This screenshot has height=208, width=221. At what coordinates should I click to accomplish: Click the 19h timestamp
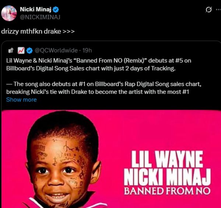87,50
